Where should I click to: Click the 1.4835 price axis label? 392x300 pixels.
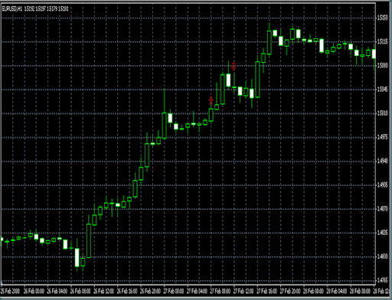click(x=382, y=233)
